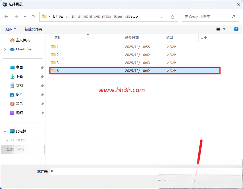The height and width of the screenshot is (189, 243).
Task: Select folder named 3
Action: [135, 63]
